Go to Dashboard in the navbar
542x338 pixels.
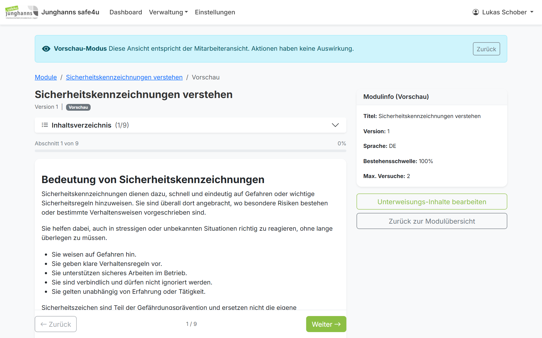tap(126, 12)
